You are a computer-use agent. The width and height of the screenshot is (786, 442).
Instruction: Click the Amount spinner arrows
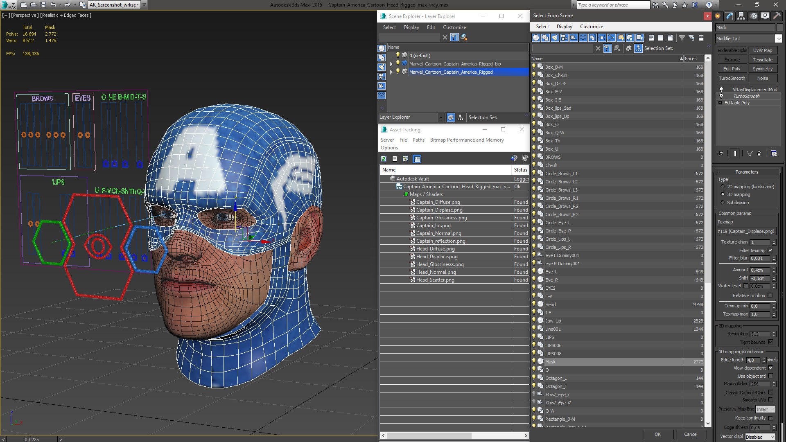[774, 270]
